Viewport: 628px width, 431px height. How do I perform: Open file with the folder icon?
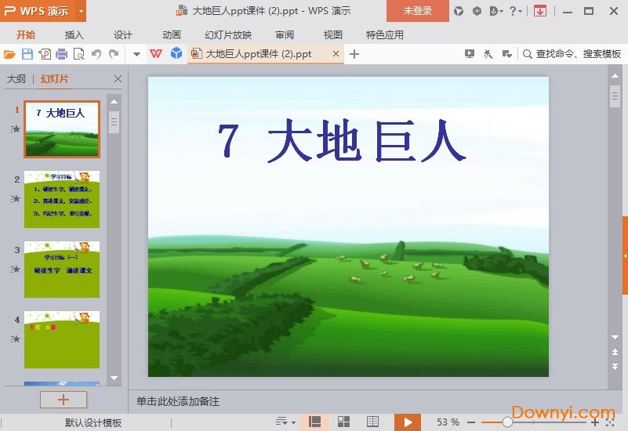click(x=9, y=54)
